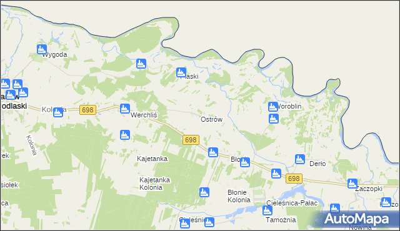
Task: Click the factory icon below Woroblin
Action: 274,119
